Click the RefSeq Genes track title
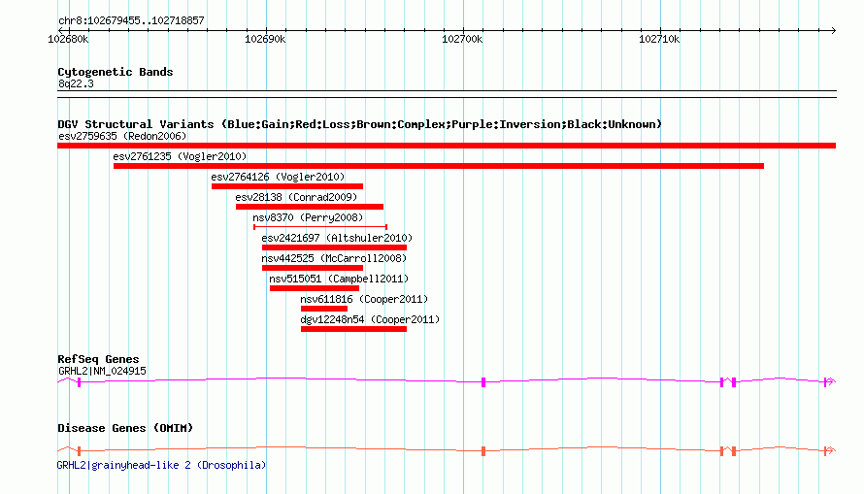The height and width of the screenshot is (494, 864). (98, 359)
